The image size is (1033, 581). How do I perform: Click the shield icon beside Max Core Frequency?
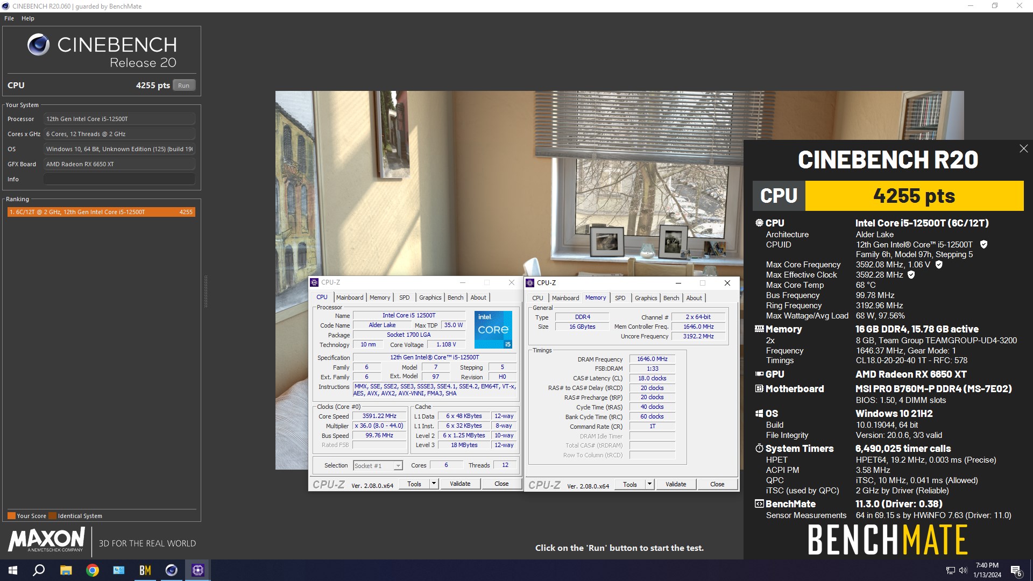click(939, 264)
